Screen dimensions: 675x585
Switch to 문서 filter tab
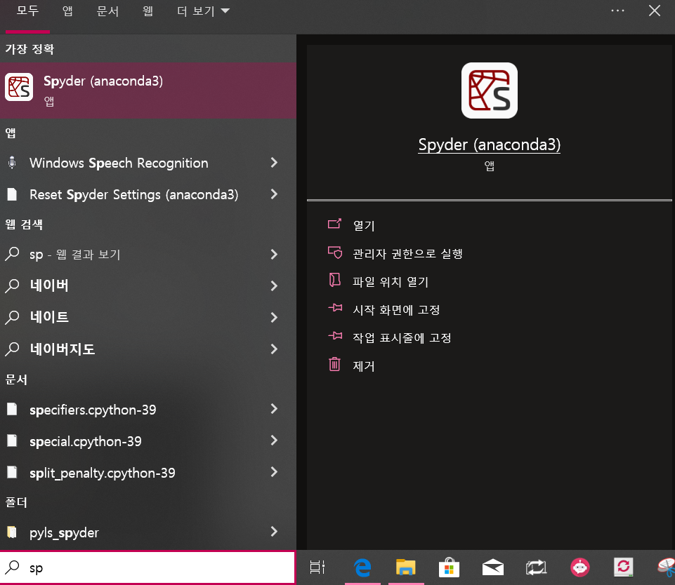pos(107,11)
